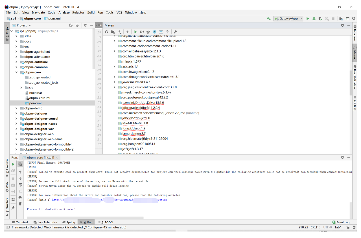Hide the Maven tool window

(349, 25)
